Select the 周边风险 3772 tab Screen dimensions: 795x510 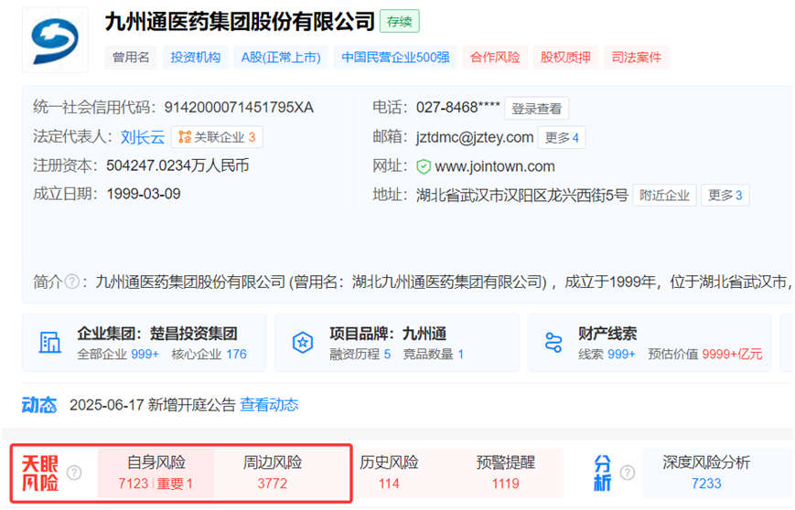pos(273,473)
